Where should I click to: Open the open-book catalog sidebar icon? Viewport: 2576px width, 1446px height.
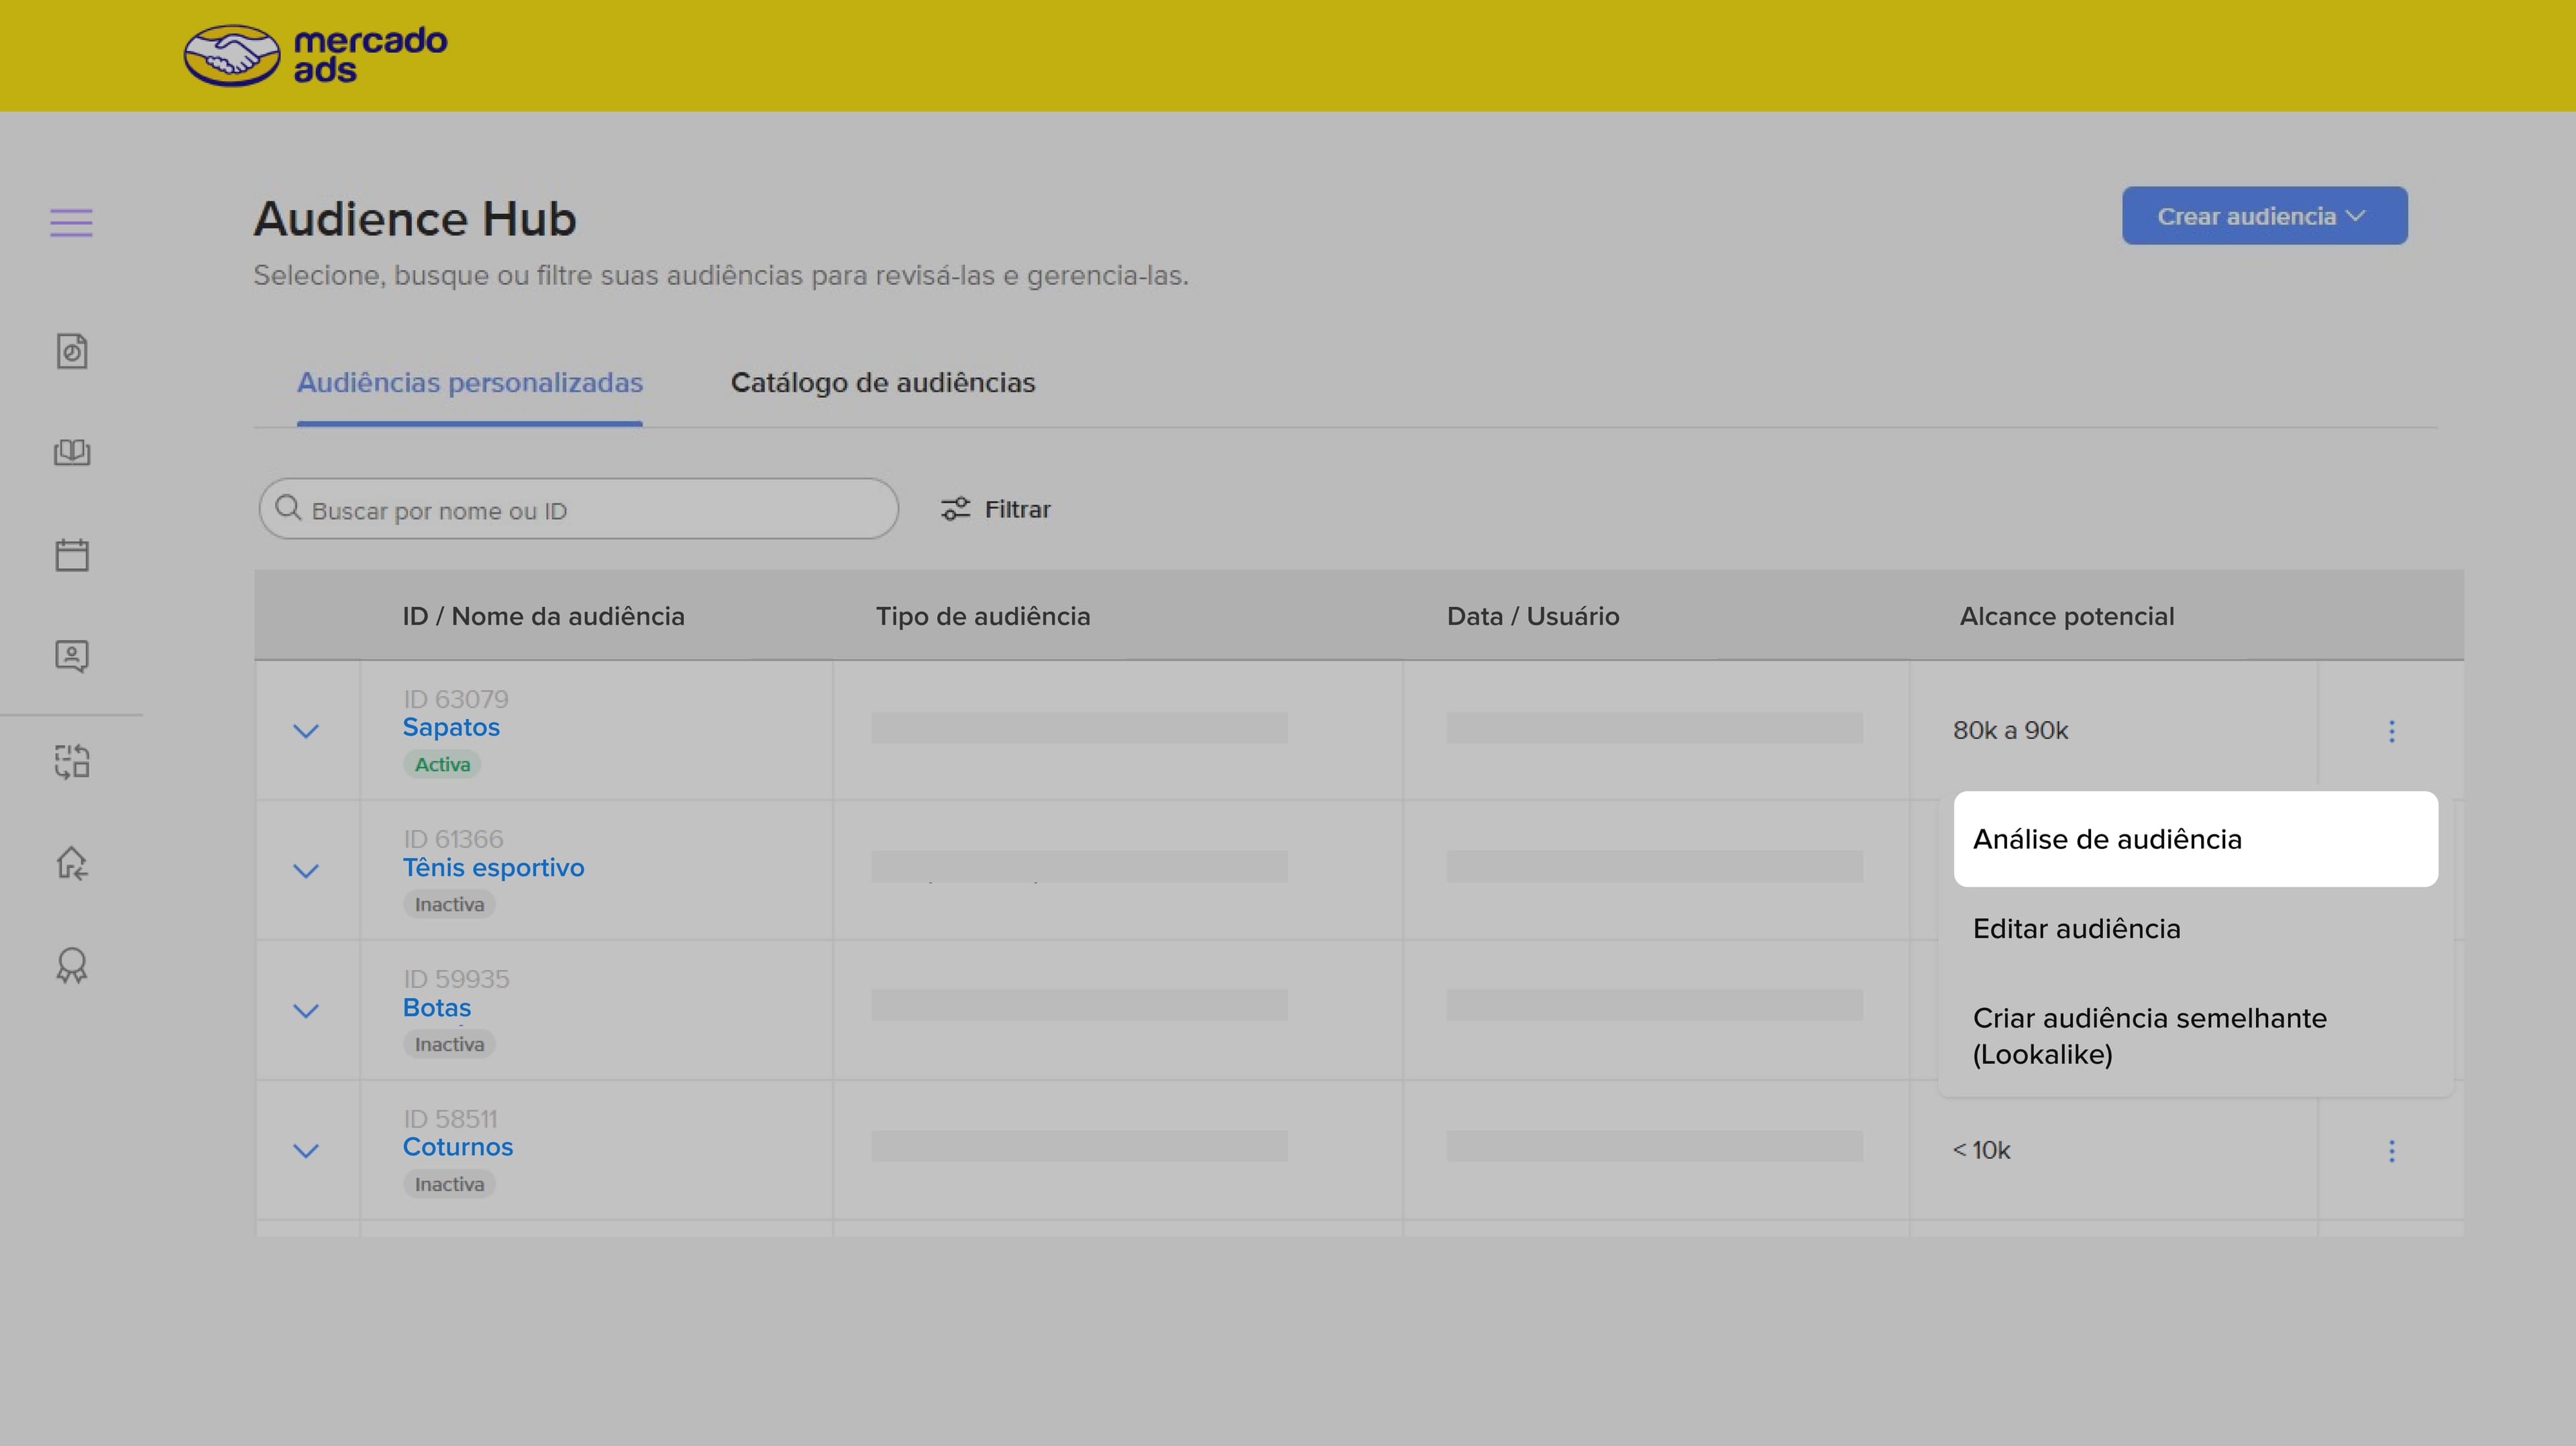72,453
